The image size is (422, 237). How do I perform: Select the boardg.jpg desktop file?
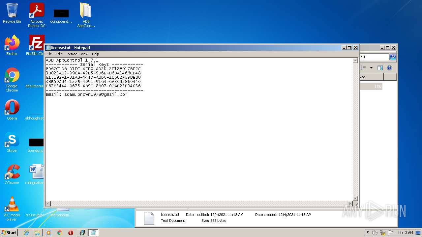click(36, 145)
